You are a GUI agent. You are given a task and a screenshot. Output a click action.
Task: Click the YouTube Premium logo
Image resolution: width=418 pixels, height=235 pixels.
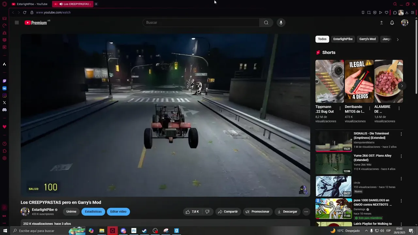[x=36, y=23]
